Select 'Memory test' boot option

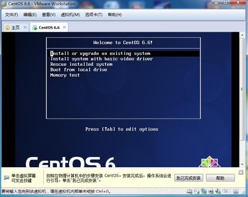65,75
